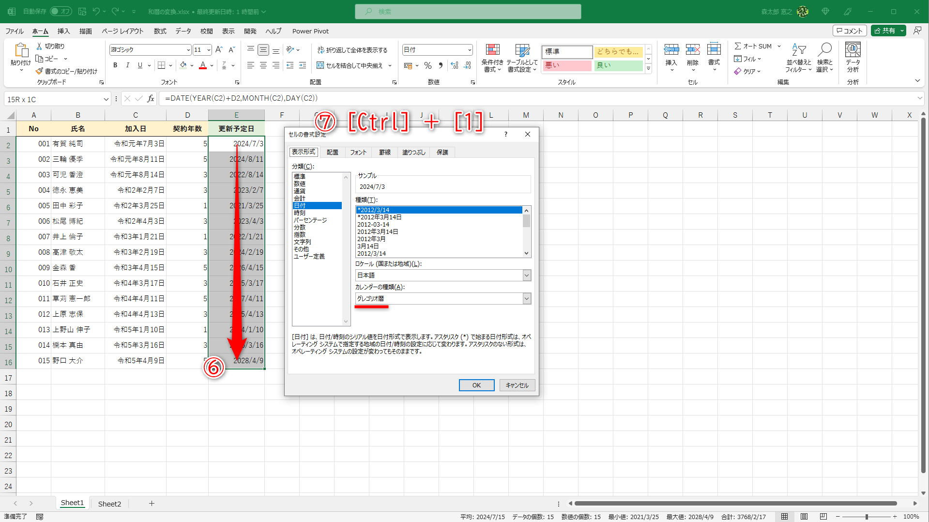Click the Format Painter icon

tap(39, 71)
